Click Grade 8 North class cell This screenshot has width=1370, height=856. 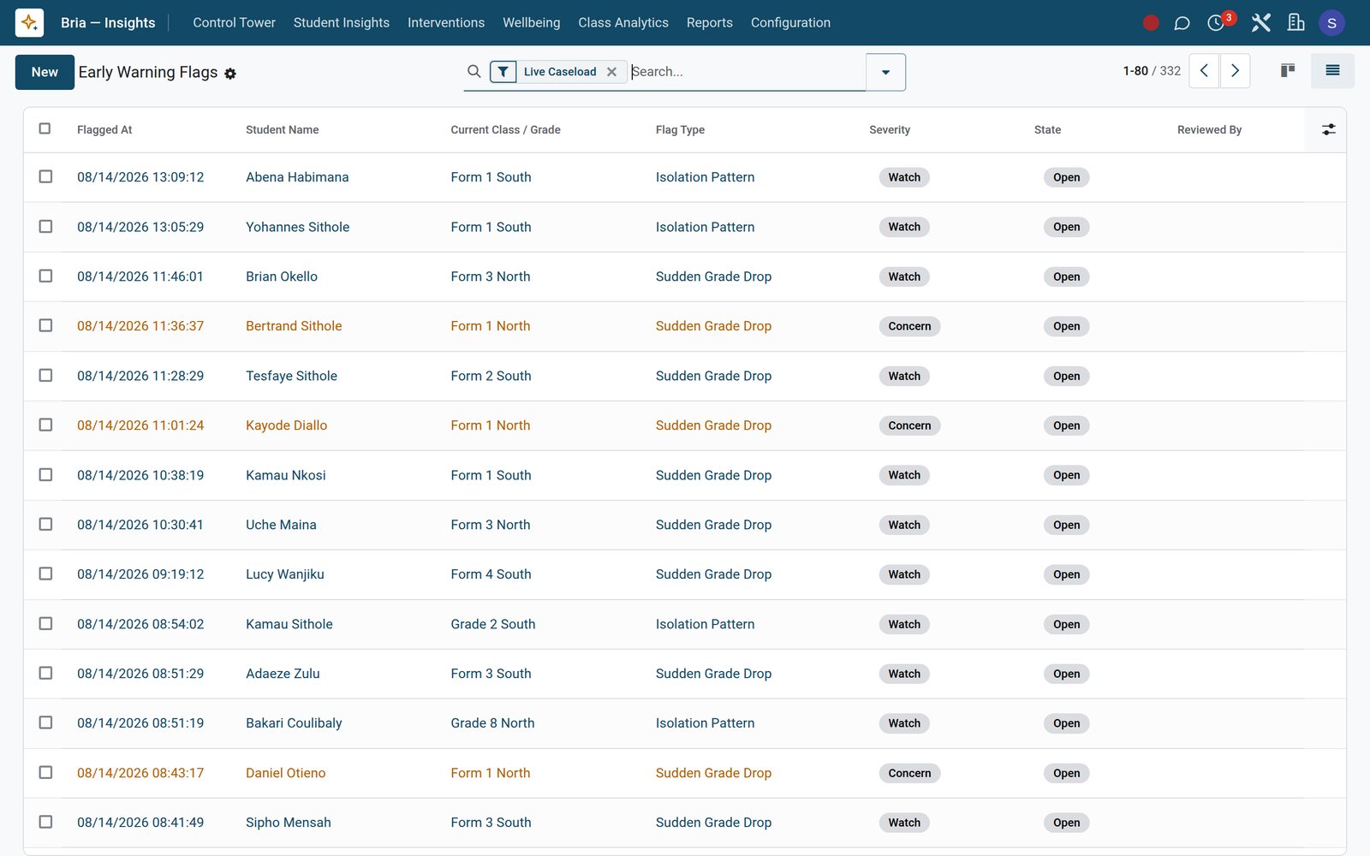click(x=492, y=723)
